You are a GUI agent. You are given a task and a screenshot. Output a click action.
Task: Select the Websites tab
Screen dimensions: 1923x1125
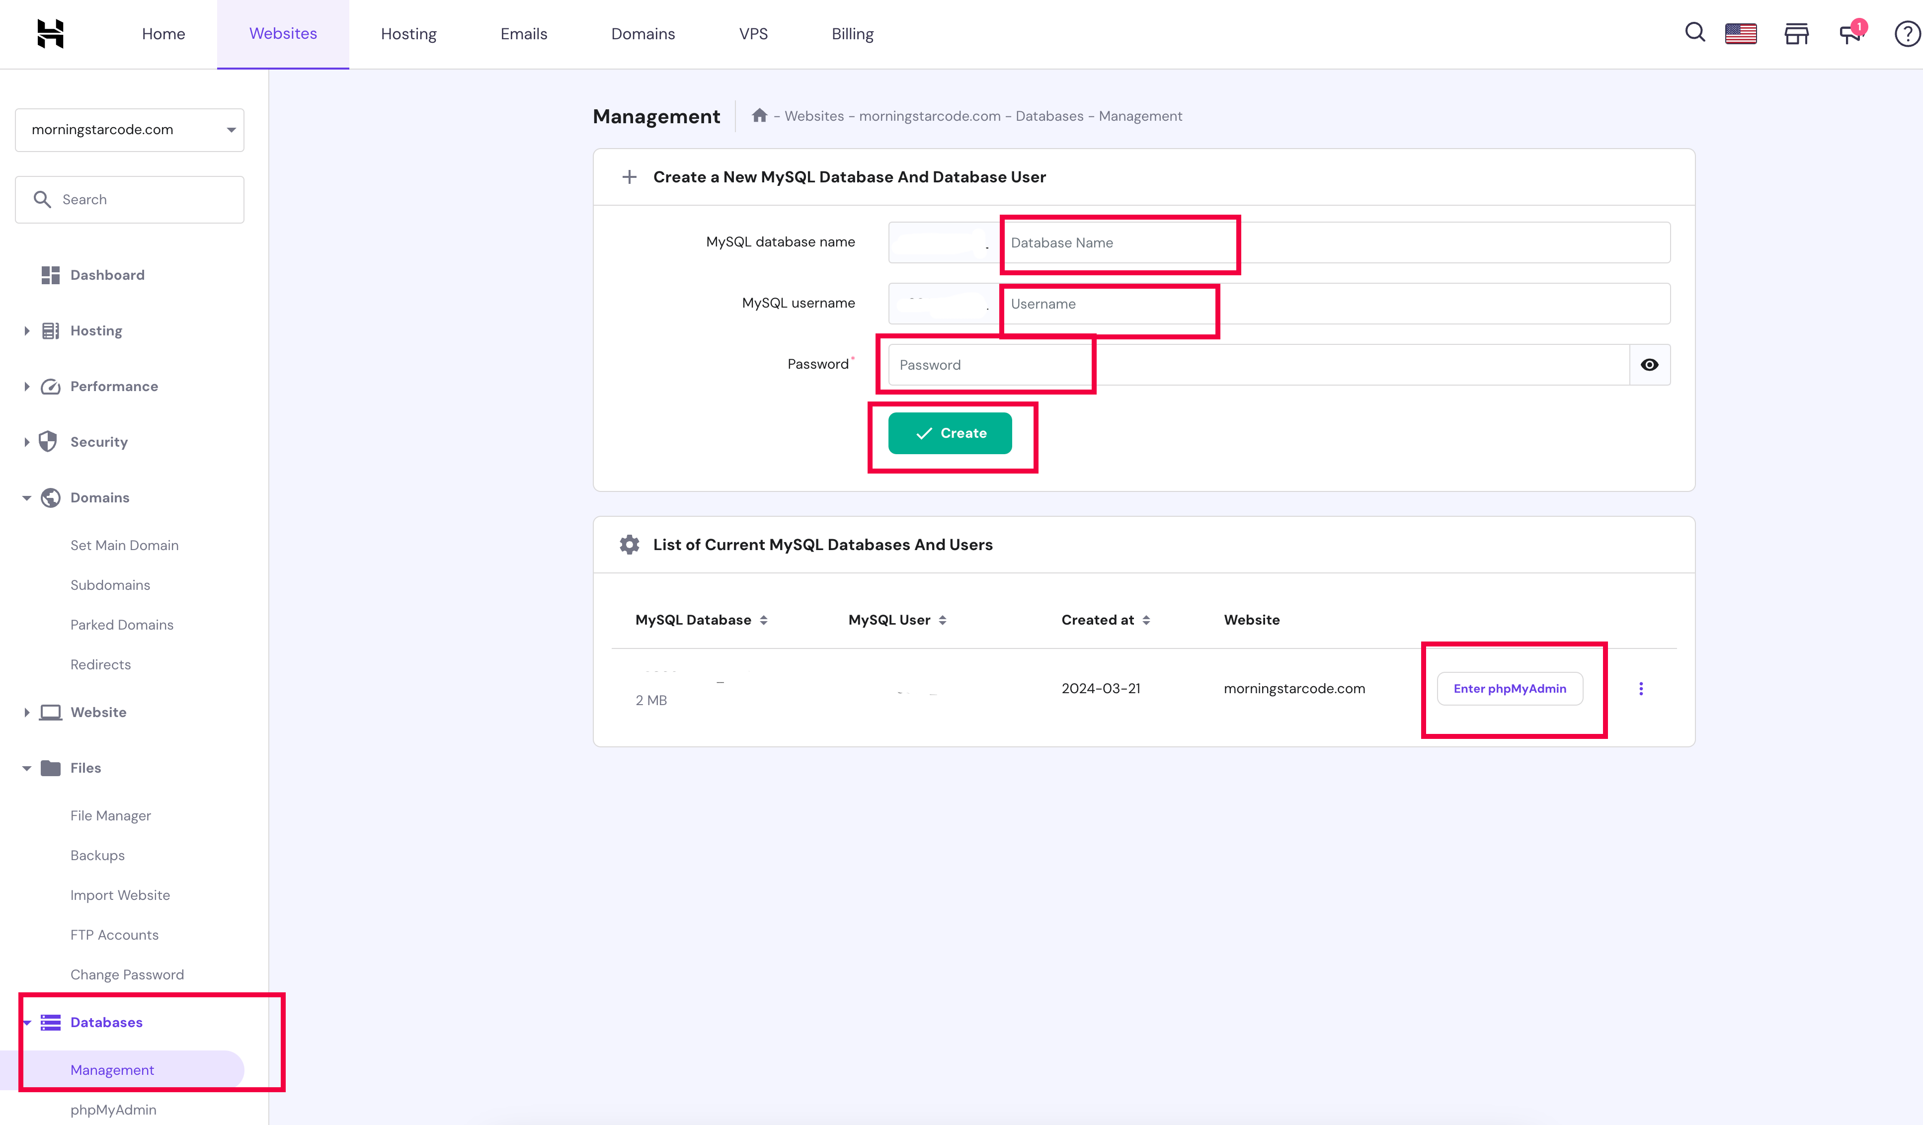tap(283, 34)
